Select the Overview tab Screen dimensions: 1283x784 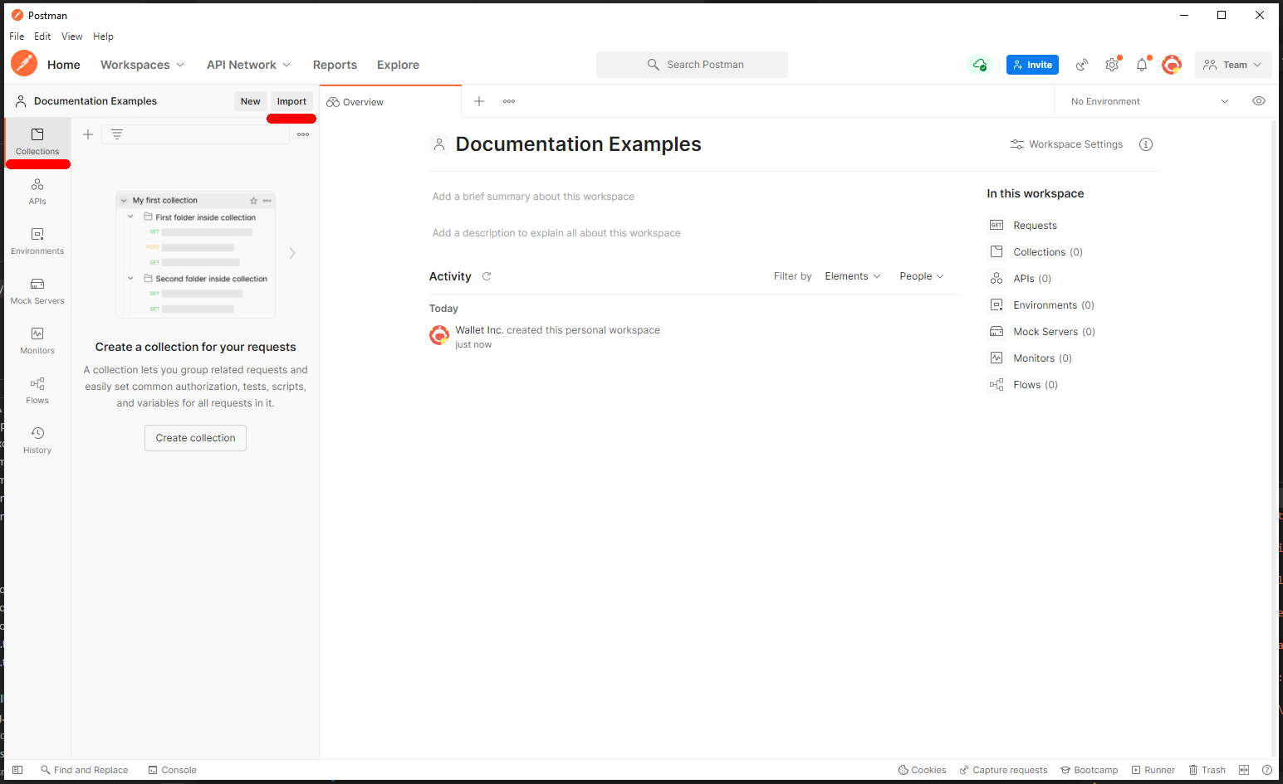390,102
